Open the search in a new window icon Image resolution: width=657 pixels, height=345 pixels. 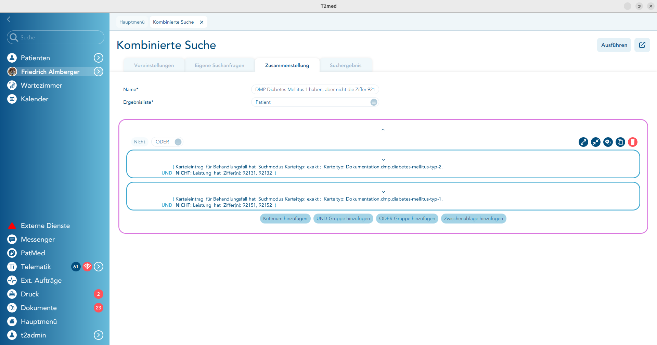[642, 45]
